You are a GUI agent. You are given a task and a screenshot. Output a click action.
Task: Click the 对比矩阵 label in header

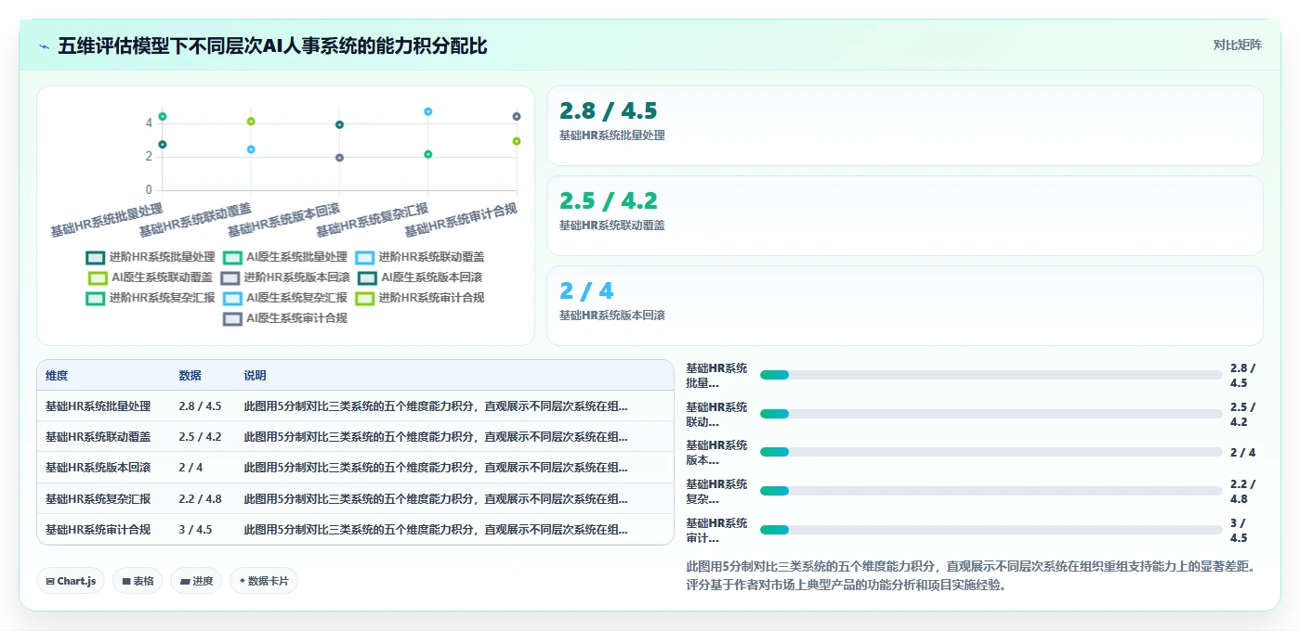[x=1237, y=45]
